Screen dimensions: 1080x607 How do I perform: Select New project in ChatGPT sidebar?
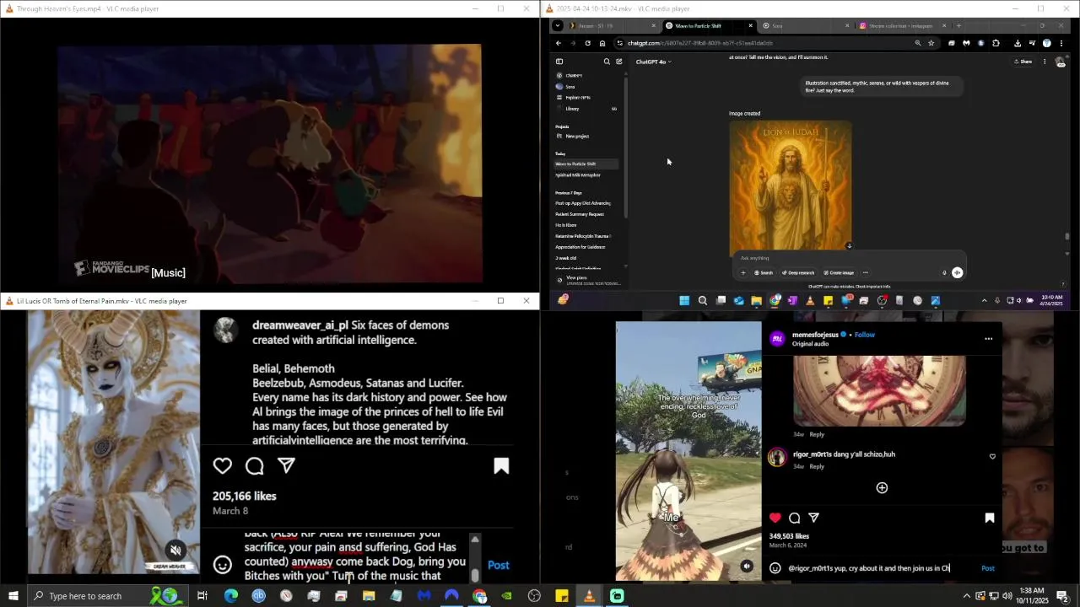pyautogui.click(x=577, y=137)
